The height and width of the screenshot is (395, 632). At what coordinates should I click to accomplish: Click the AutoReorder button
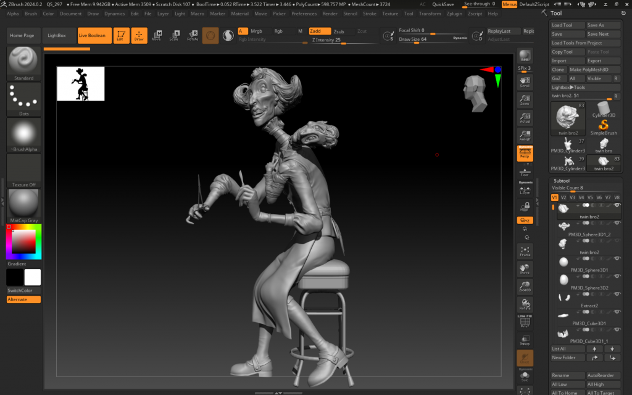pyautogui.click(x=603, y=375)
